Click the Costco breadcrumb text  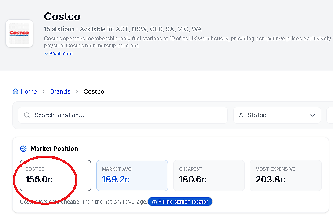94,91
